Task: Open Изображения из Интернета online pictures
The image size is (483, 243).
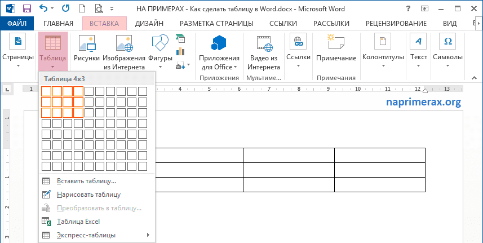Action: [124, 43]
